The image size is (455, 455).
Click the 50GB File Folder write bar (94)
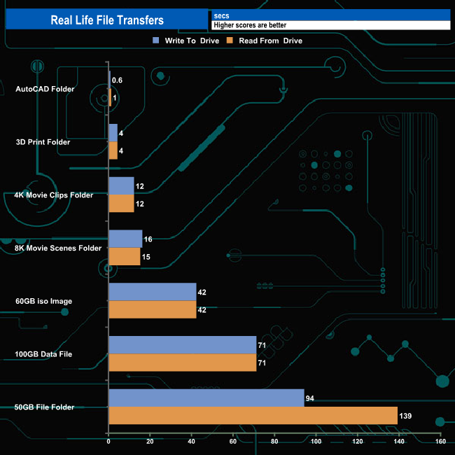(206, 398)
